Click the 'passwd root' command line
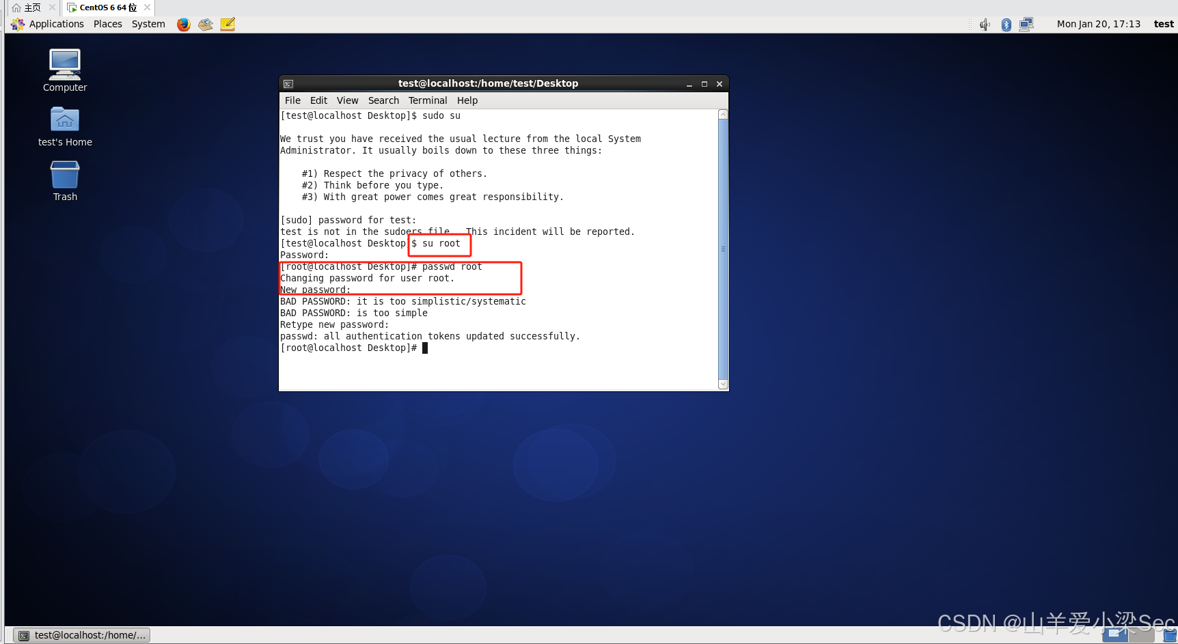This screenshot has height=644, width=1178. pos(381,266)
